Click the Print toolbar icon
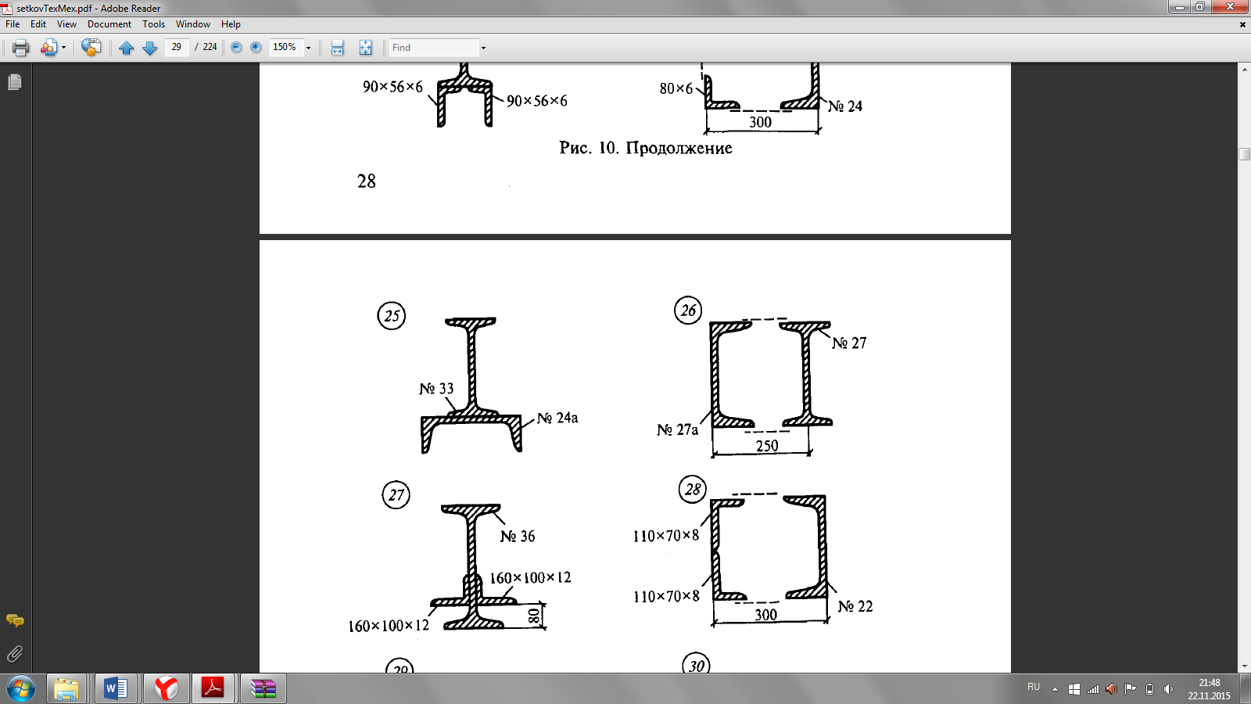1251x704 pixels. pyautogui.click(x=21, y=48)
